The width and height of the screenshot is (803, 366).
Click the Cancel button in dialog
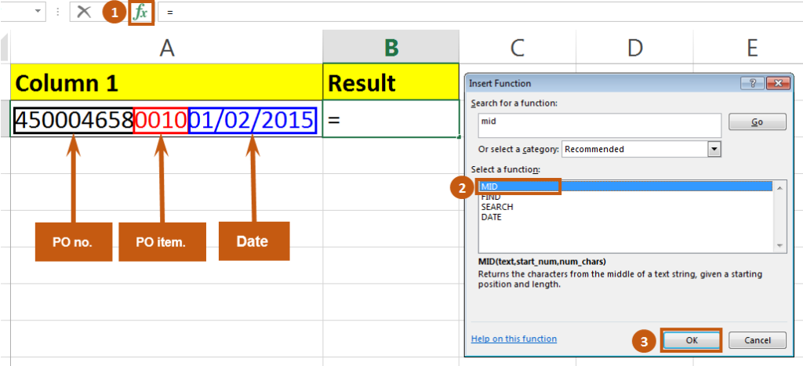click(757, 340)
